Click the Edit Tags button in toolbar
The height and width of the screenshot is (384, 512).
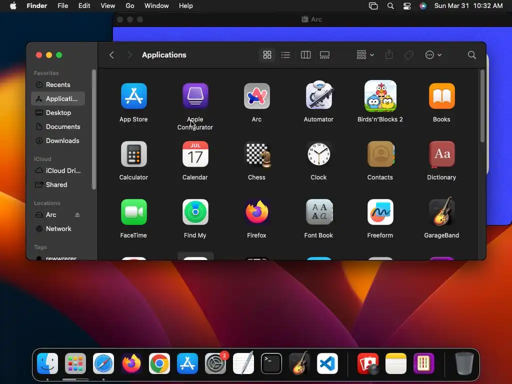(x=408, y=55)
